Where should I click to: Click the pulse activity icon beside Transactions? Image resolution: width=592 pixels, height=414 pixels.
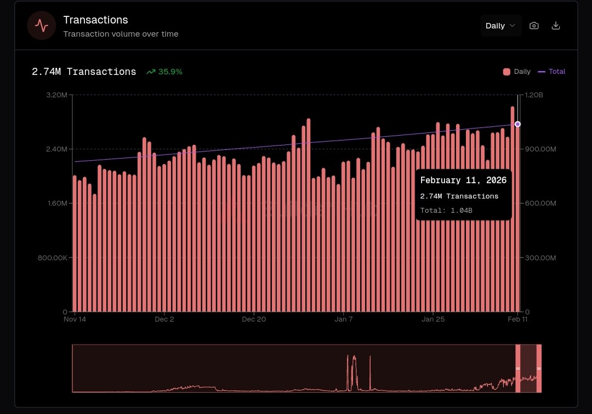coord(42,26)
